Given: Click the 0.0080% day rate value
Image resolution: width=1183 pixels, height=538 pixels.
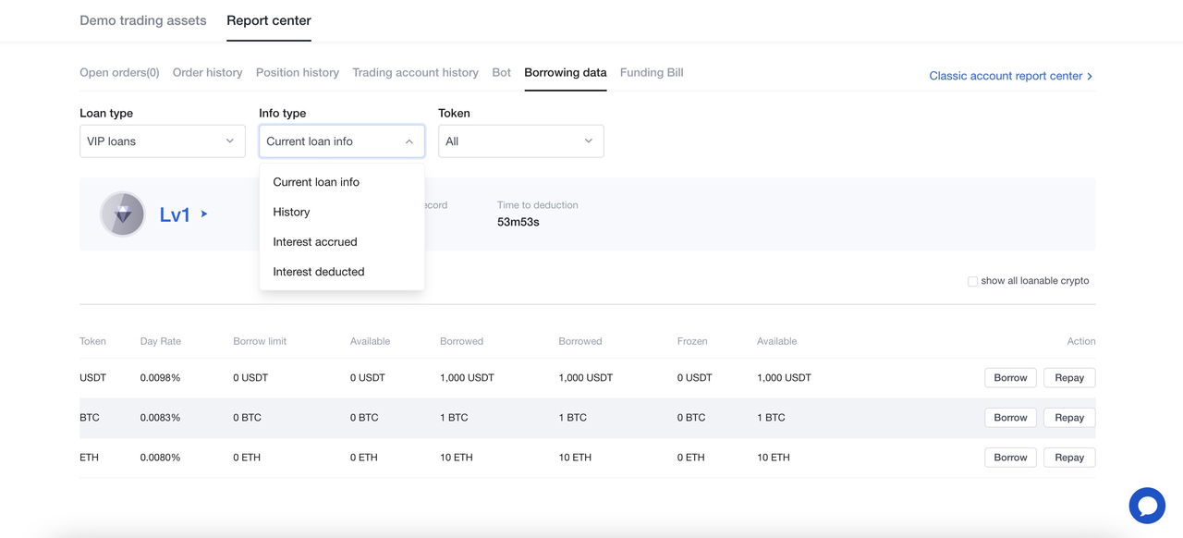Looking at the screenshot, I should 160,458.
